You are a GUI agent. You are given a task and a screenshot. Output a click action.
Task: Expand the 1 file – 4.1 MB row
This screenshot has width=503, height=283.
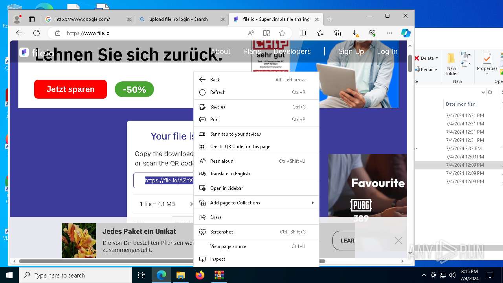163,204
